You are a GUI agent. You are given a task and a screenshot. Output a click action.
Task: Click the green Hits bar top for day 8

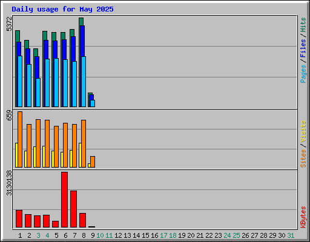click(x=81, y=21)
